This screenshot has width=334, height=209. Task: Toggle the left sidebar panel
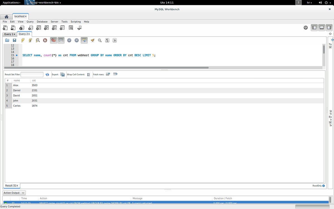(x=314, y=28)
